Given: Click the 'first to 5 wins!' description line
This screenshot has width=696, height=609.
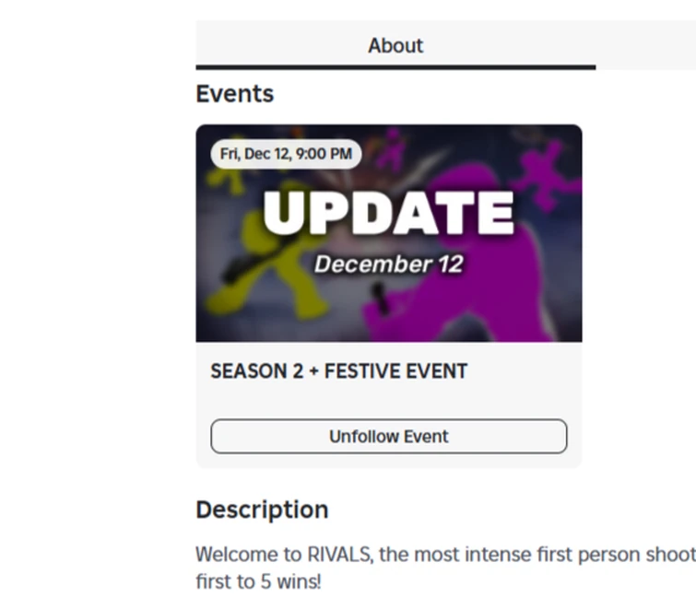Looking at the screenshot, I should (257, 582).
